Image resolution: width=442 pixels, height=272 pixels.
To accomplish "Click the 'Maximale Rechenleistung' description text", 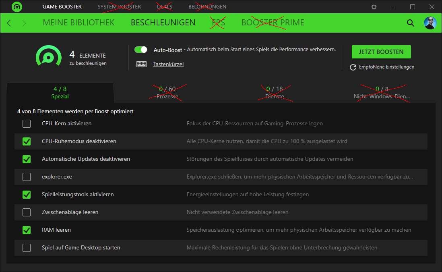I will [282, 248].
